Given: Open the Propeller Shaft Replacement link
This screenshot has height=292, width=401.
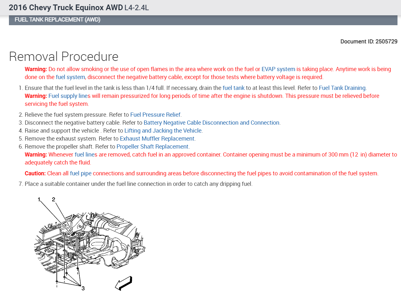Looking at the screenshot, I should (152, 147).
